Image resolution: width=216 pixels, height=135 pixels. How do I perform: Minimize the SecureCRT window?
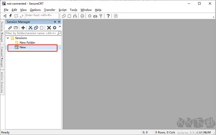(x=189, y=4)
